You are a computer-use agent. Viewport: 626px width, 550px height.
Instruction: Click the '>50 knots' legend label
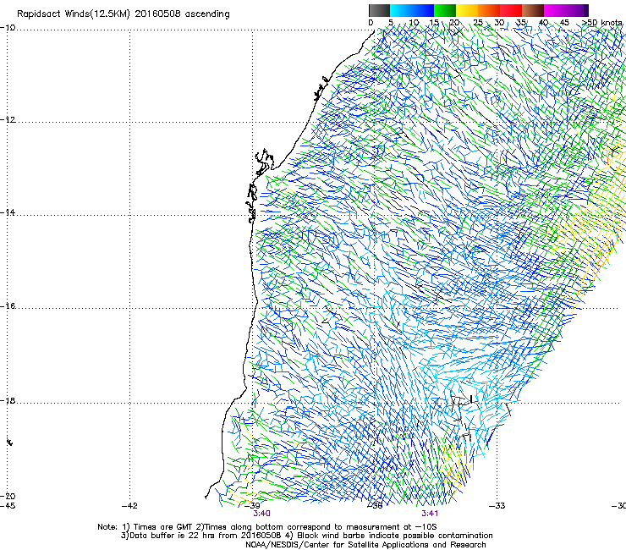602,23
